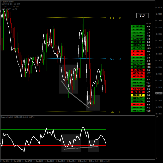Switch to the USDJPY pair button
The height and width of the screenshot is (163, 163).
point(138,111)
